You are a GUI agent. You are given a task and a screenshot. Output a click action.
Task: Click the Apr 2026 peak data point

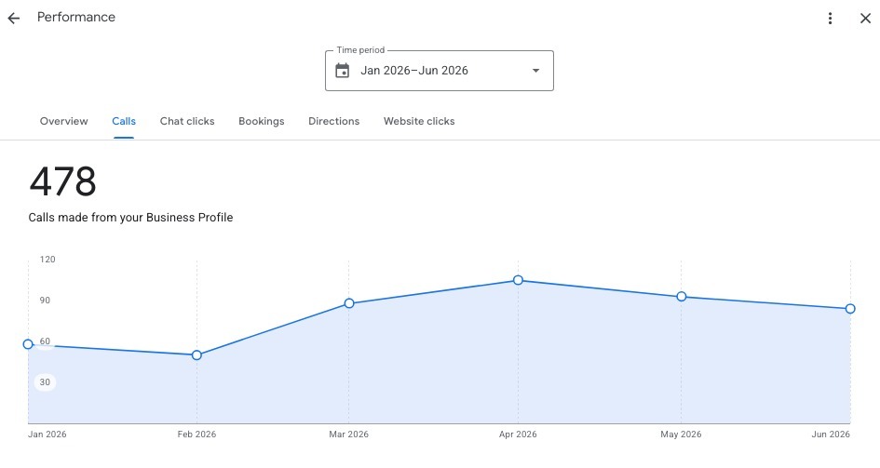click(x=518, y=280)
